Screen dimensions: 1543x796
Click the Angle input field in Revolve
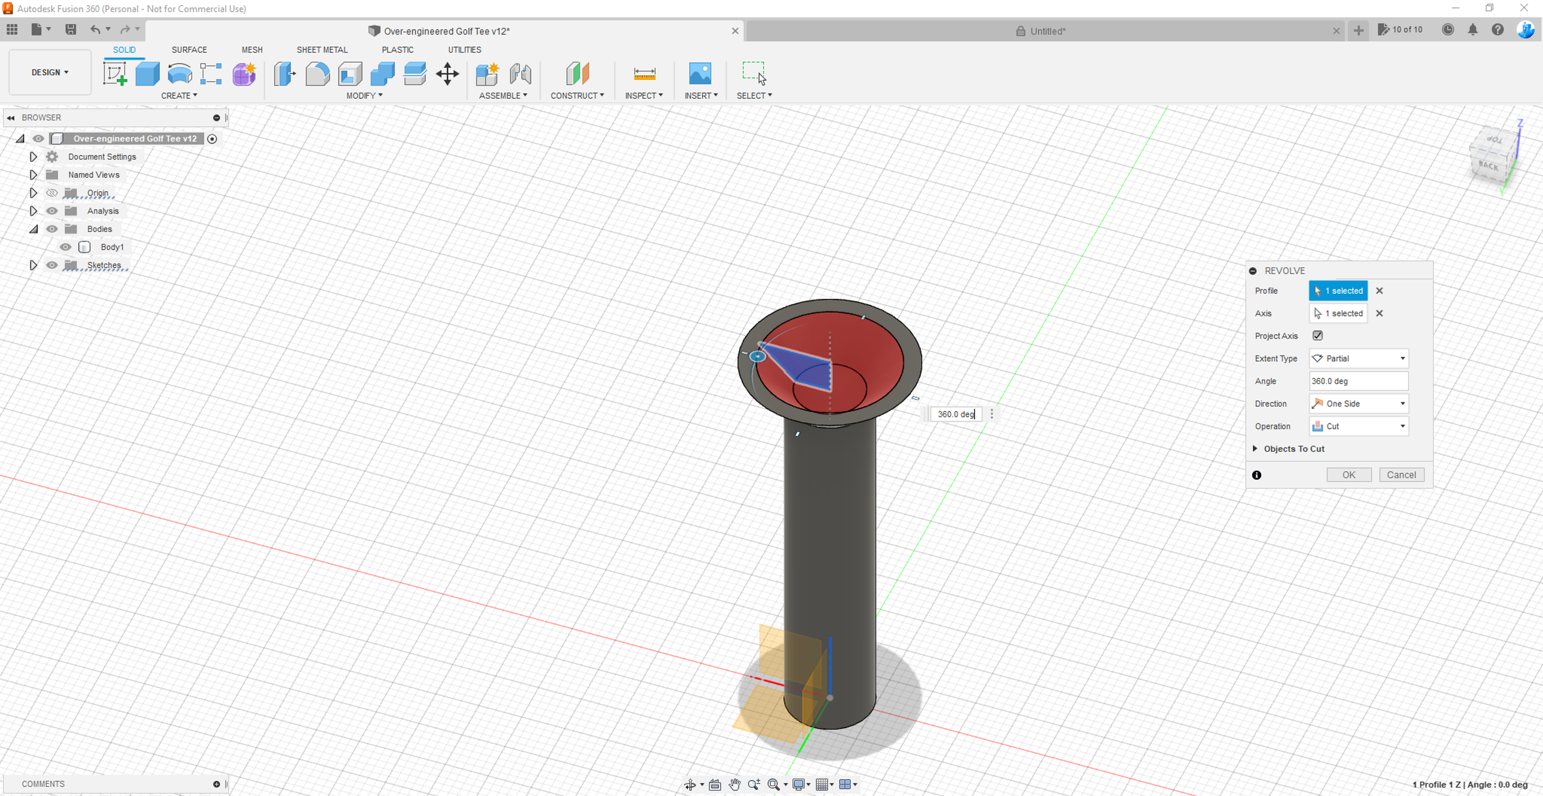1358,381
